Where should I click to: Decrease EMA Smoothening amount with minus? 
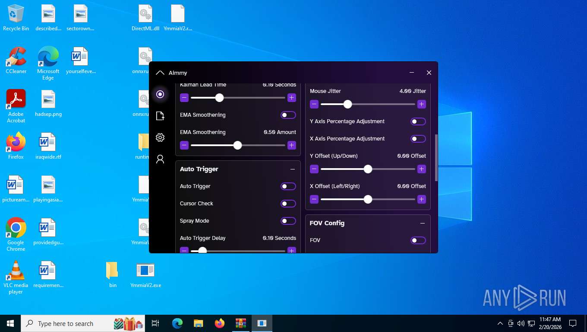pyautogui.click(x=184, y=145)
